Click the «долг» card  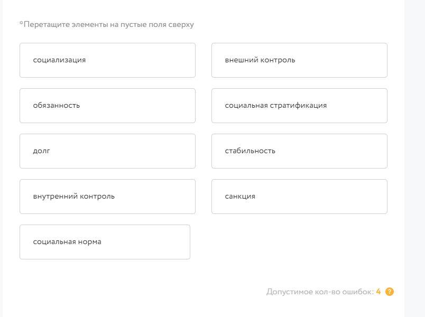tap(107, 151)
